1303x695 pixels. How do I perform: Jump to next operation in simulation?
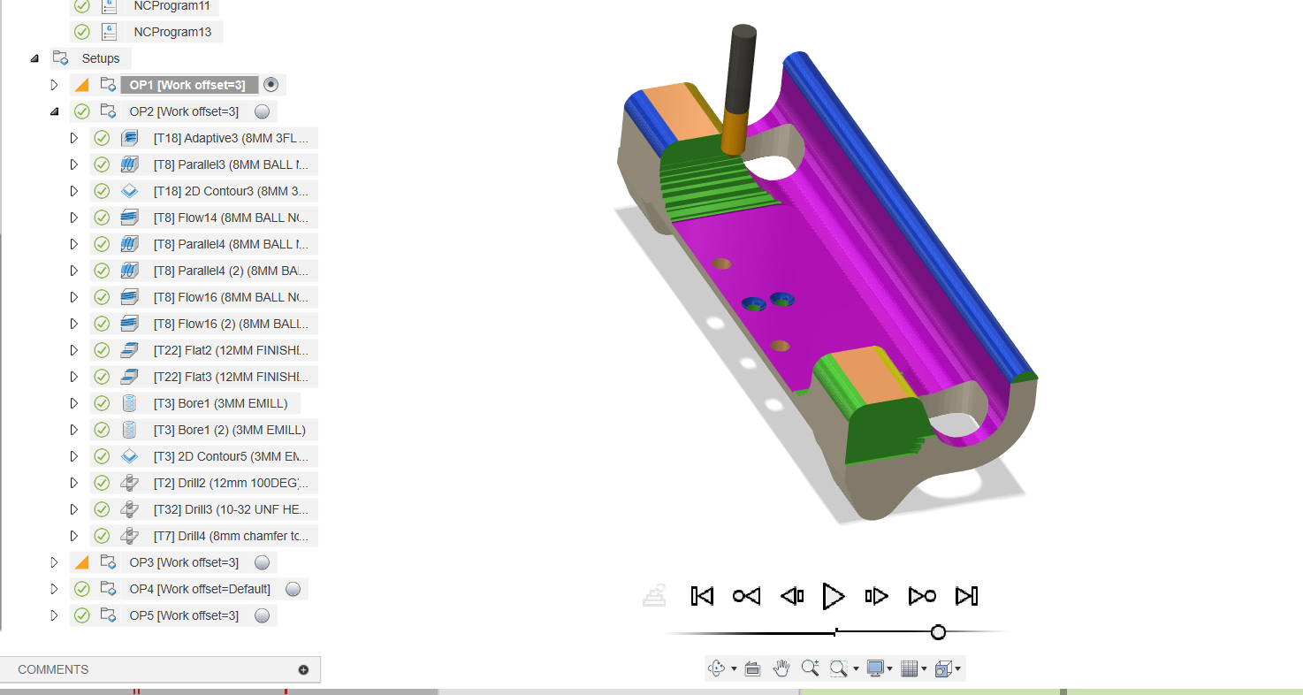[922, 596]
